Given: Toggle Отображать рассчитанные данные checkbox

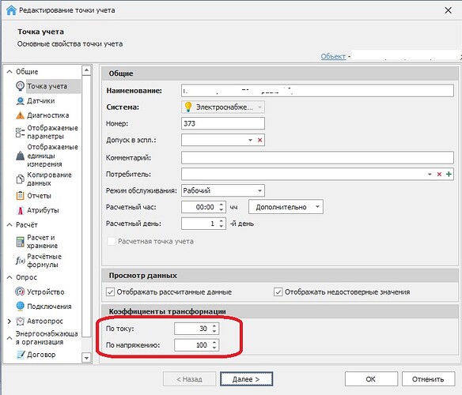Looking at the screenshot, I should [110, 292].
